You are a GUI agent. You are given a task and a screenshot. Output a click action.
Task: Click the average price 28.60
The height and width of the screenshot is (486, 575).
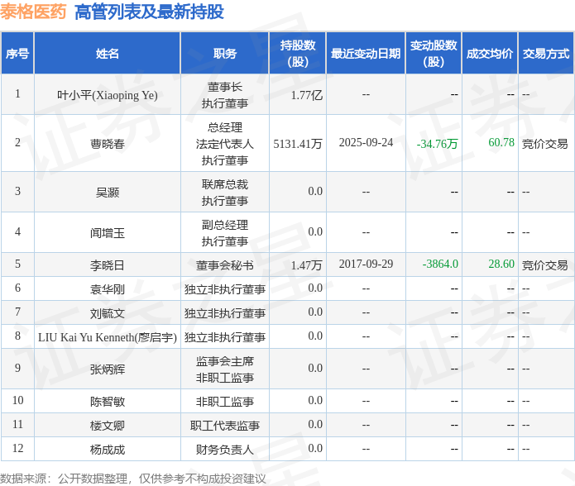pyautogui.click(x=501, y=264)
